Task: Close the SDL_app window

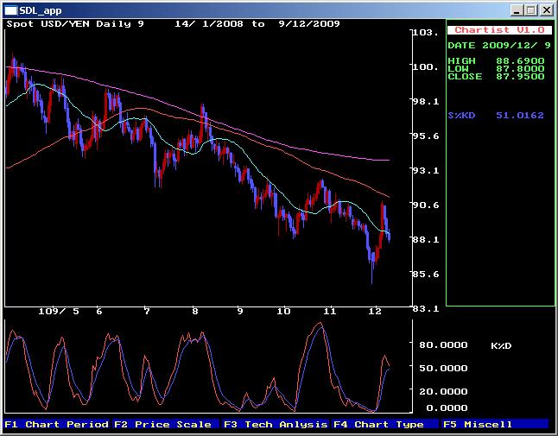Action: click(547, 10)
